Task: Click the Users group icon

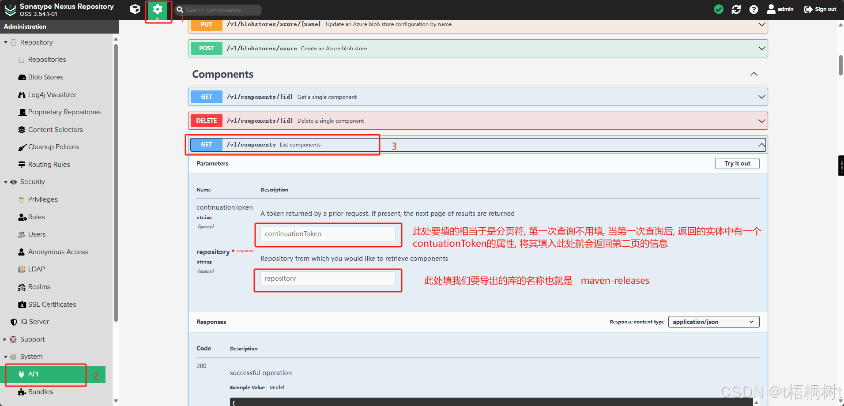Action: (21, 234)
